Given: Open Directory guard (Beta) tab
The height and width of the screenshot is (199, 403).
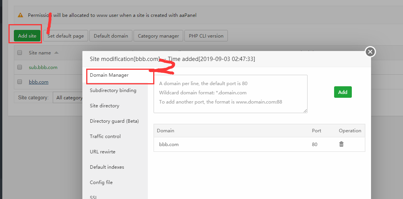Looking at the screenshot, I should coord(114,121).
